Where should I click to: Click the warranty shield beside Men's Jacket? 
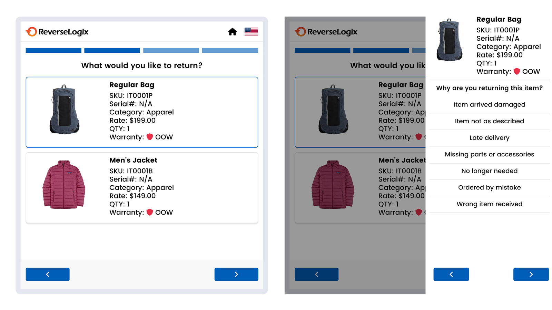tap(149, 212)
